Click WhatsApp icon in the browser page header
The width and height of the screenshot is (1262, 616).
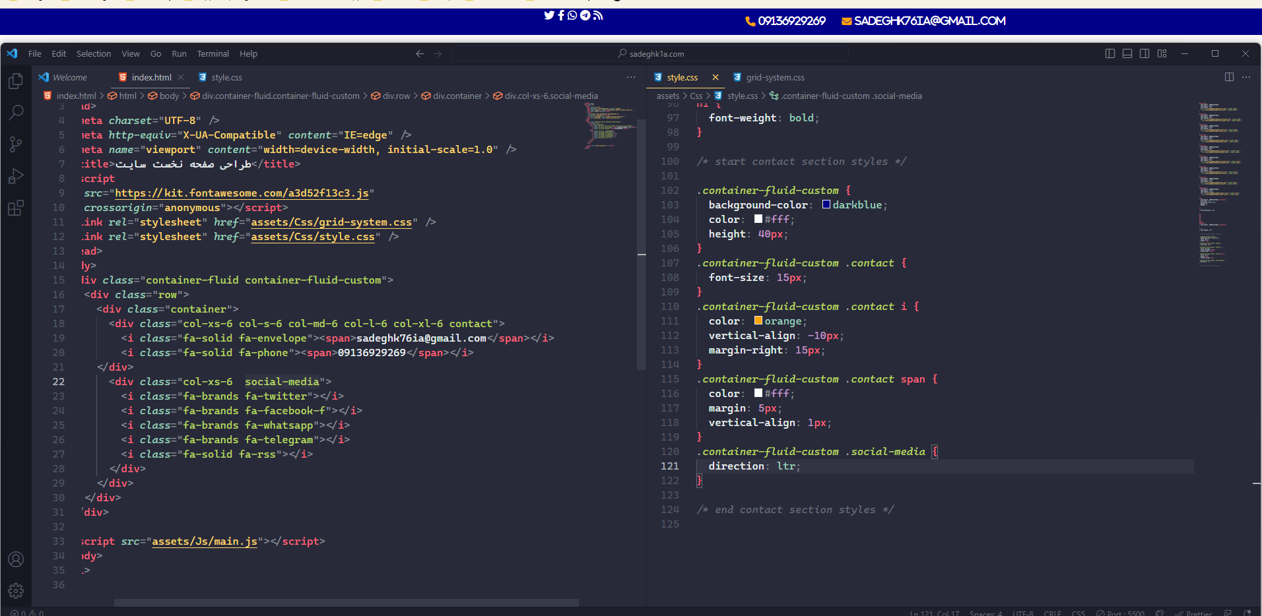(572, 15)
